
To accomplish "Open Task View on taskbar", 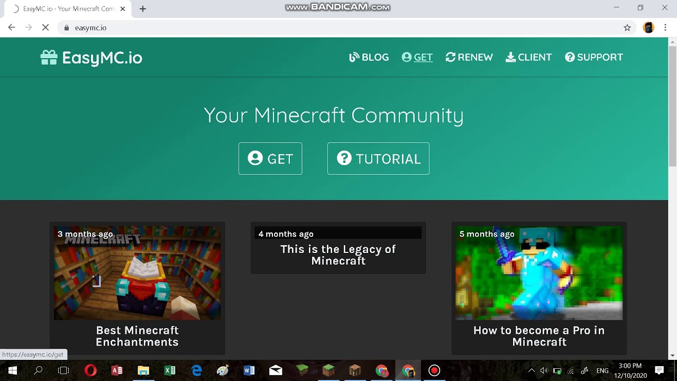I will click(x=63, y=370).
